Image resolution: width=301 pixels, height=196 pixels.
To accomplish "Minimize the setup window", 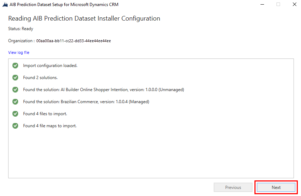I will coord(262,5).
